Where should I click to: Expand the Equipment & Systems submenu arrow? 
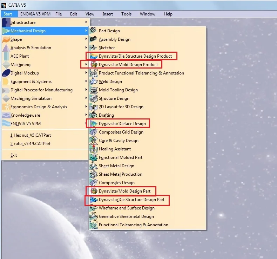tap(86, 81)
